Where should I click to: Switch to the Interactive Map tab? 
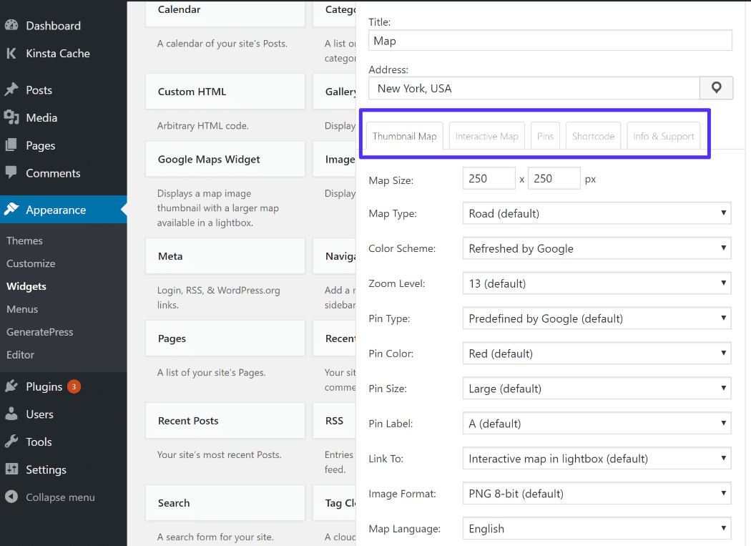[486, 135]
